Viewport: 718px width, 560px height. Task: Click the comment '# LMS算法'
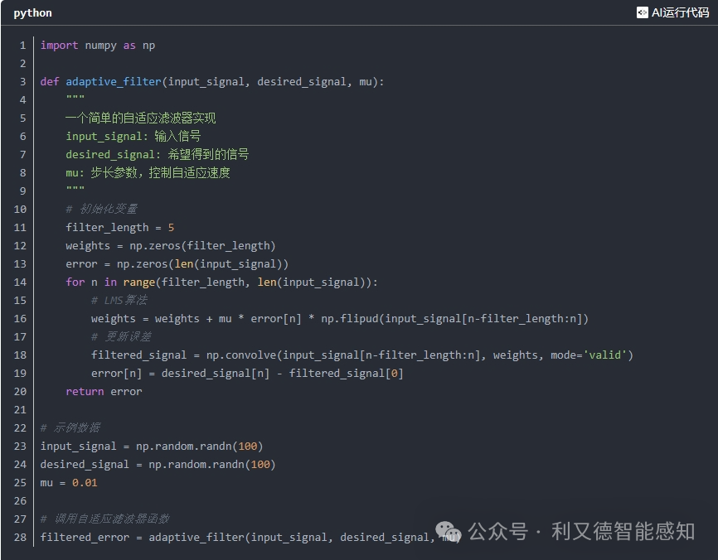pyautogui.click(x=119, y=300)
